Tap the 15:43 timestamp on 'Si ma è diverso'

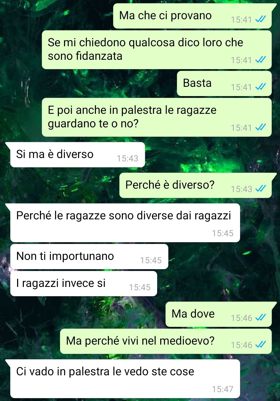[x=127, y=158]
